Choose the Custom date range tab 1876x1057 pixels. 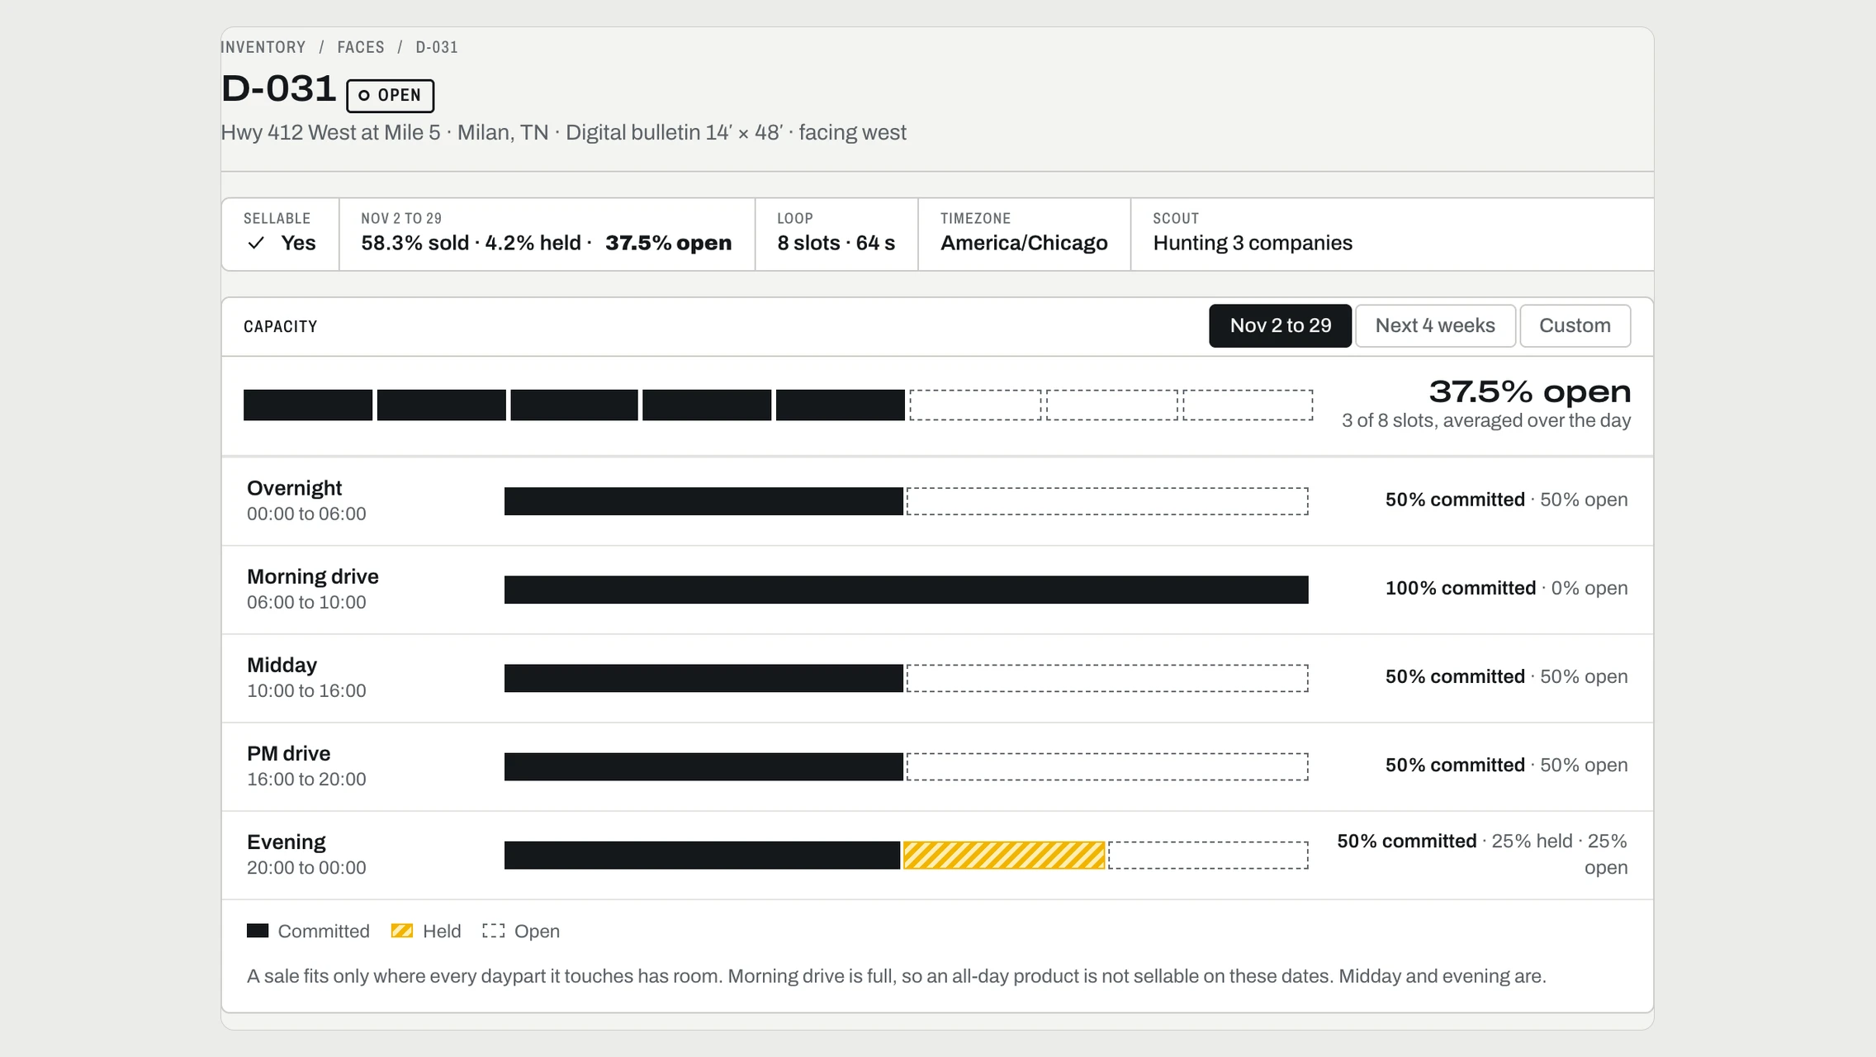(x=1575, y=325)
